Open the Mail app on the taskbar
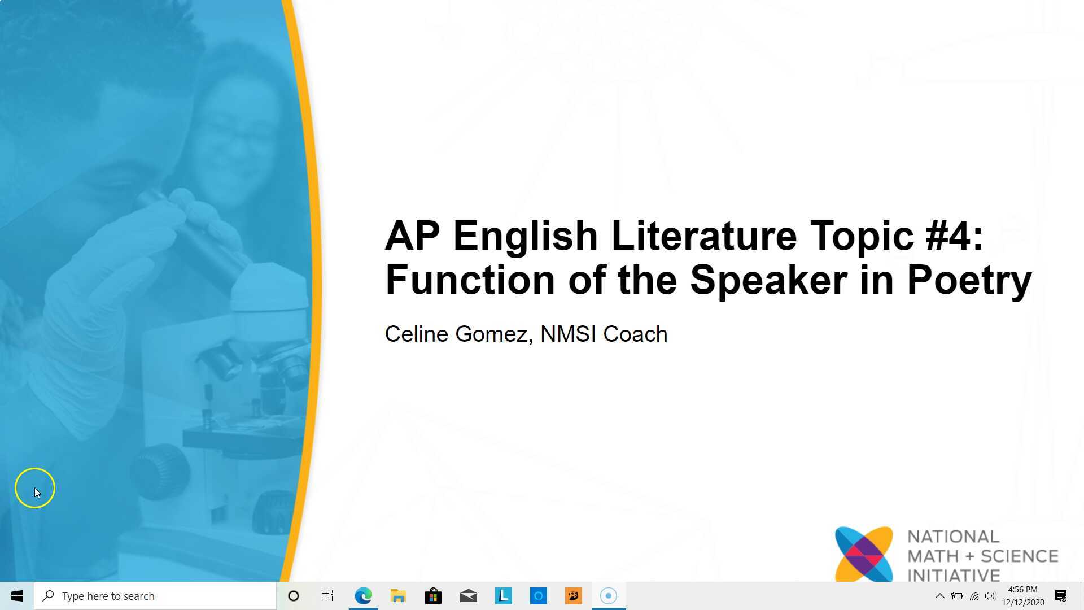This screenshot has height=610, width=1084. click(468, 596)
